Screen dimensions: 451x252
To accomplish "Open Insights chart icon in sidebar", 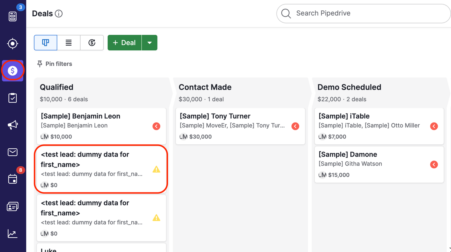I will point(13,233).
